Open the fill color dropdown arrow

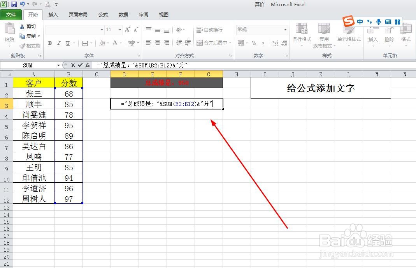coord(108,43)
